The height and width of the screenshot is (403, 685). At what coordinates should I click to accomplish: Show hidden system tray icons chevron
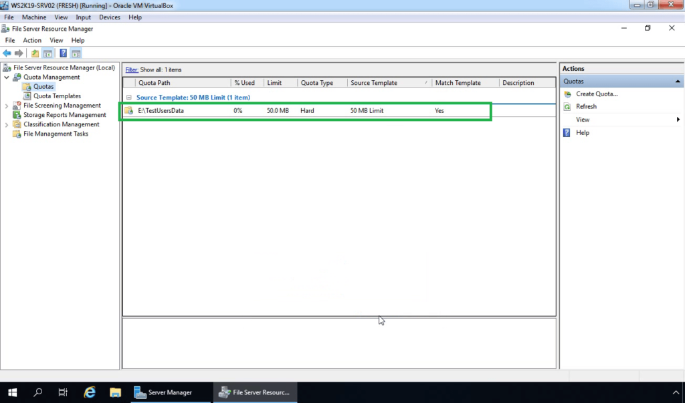coord(676,392)
